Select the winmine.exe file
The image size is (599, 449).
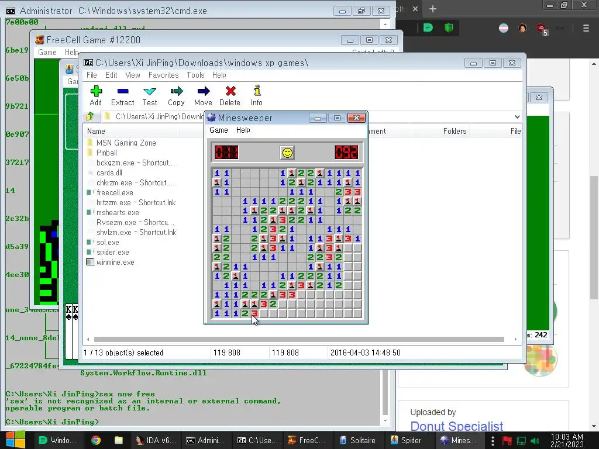pyautogui.click(x=115, y=263)
